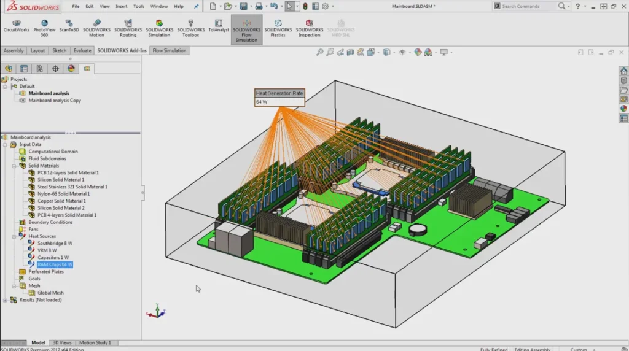The width and height of the screenshot is (629, 351).
Task: Switch to the Evaluate tab
Action: [x=82, y=50]
